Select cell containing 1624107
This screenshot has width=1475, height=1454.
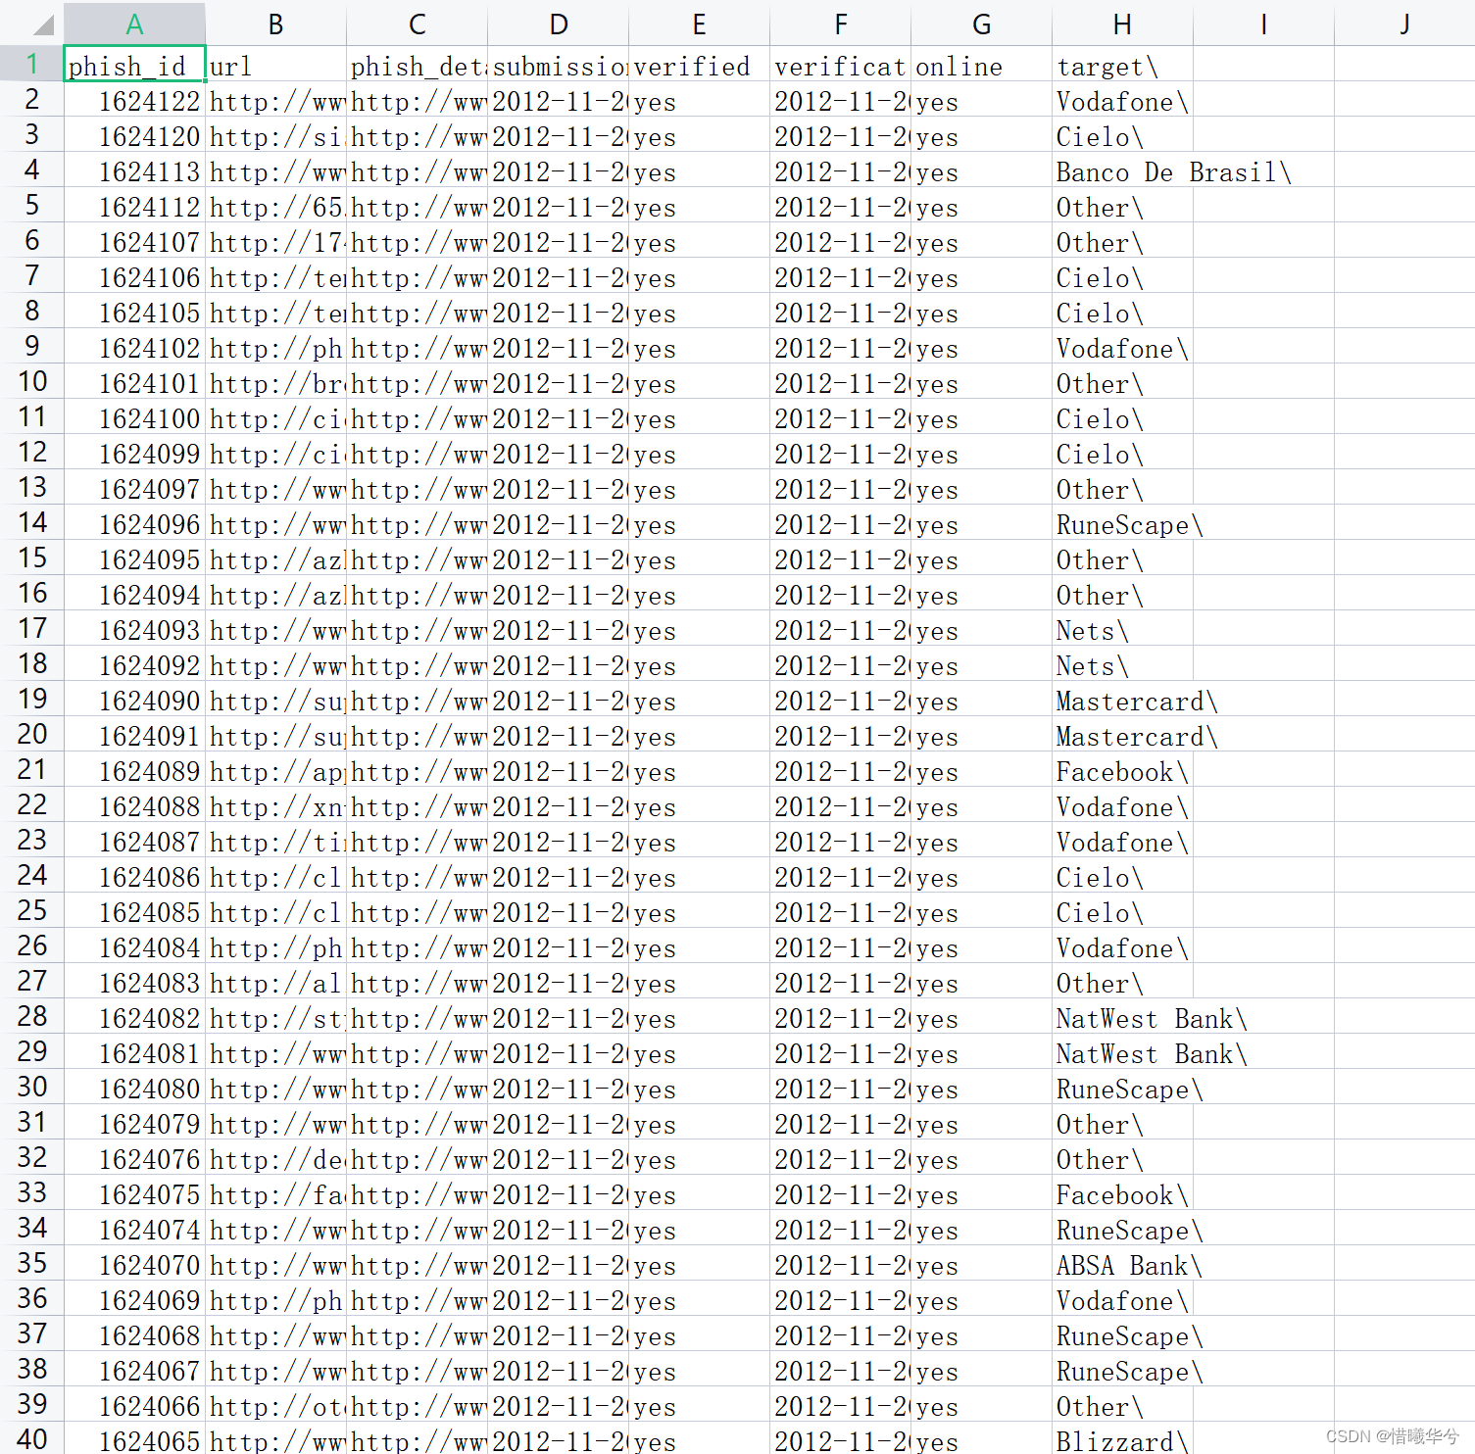click(x=134, y=240)
